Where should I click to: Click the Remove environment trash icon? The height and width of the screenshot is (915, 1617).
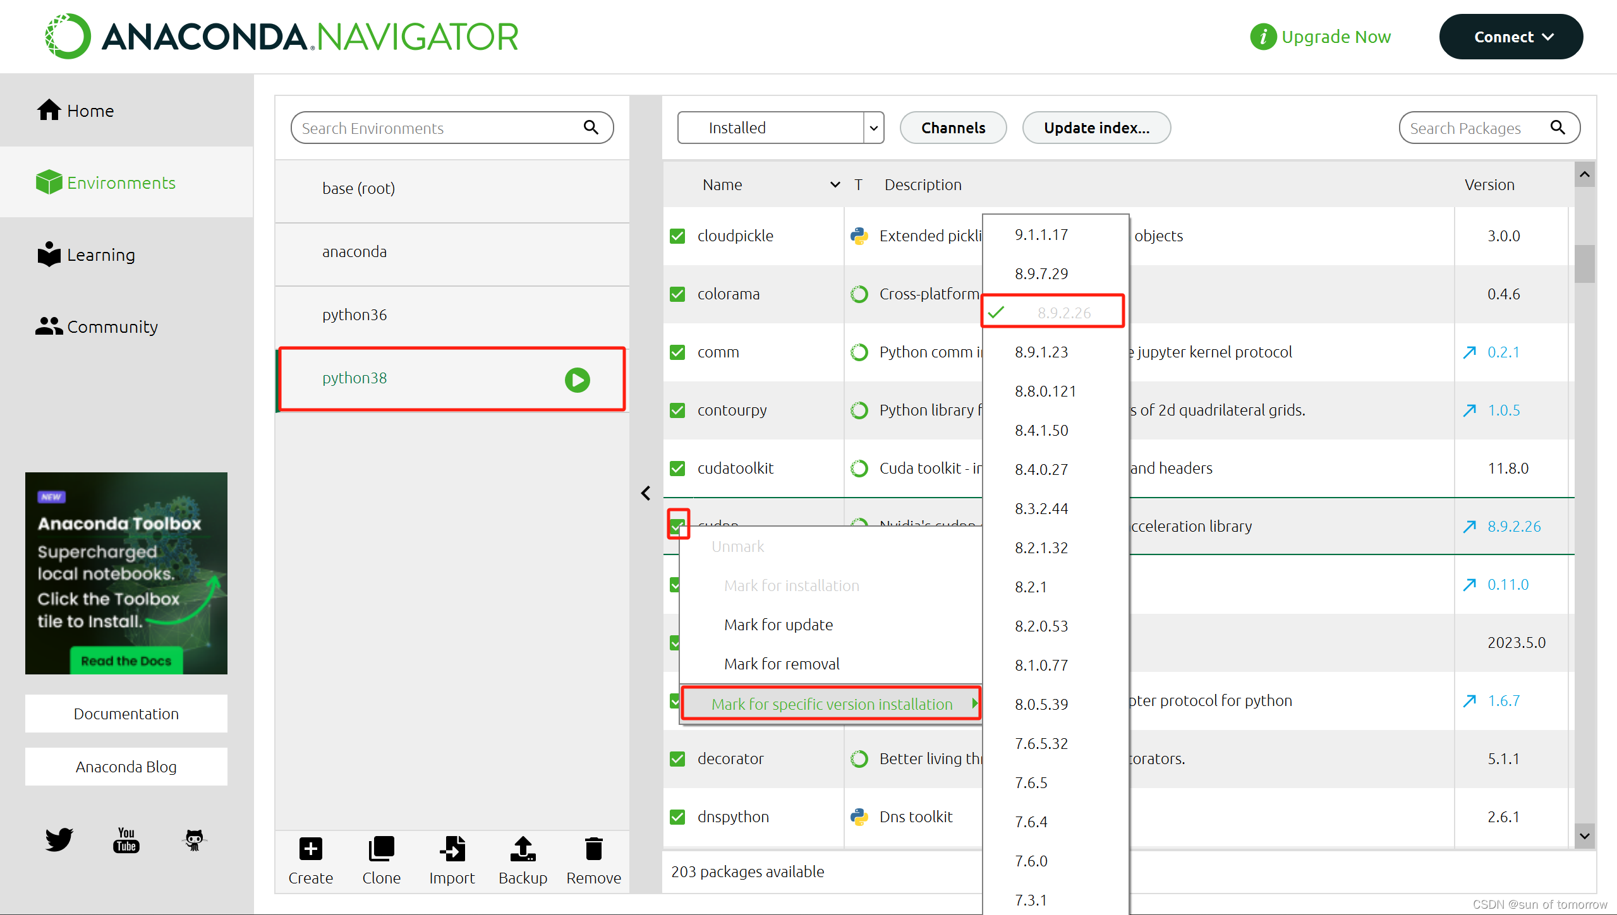coord(593,849)
